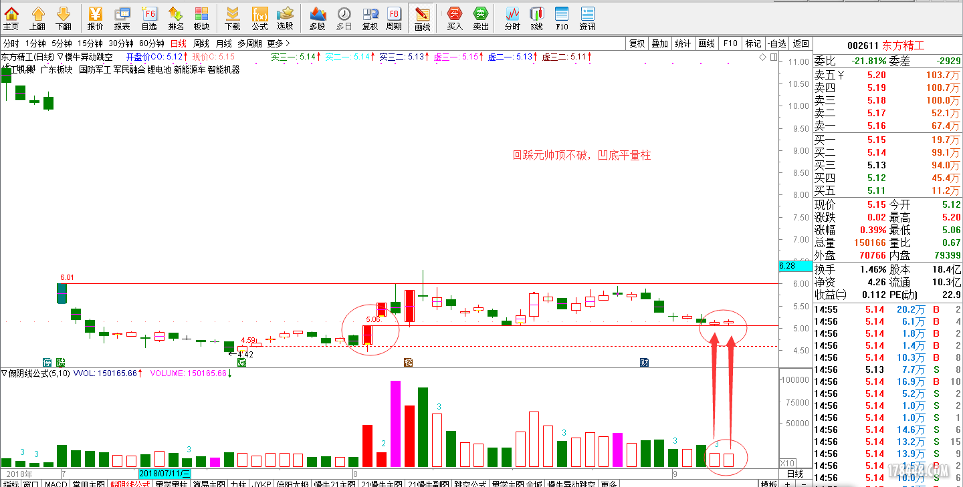This screenshot has height=487, width=963.
Task: Open the 板块 sectors icon
Action: (201, 18)
